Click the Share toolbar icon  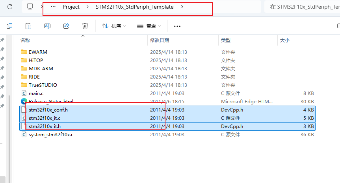[x=66, y=26]
